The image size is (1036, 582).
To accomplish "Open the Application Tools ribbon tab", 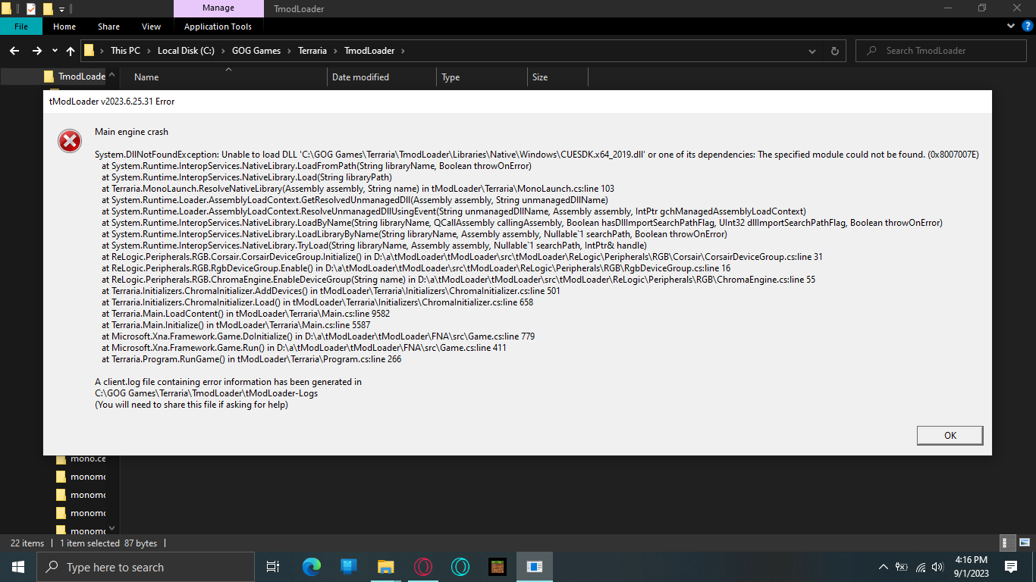I will tap(218, 27).
